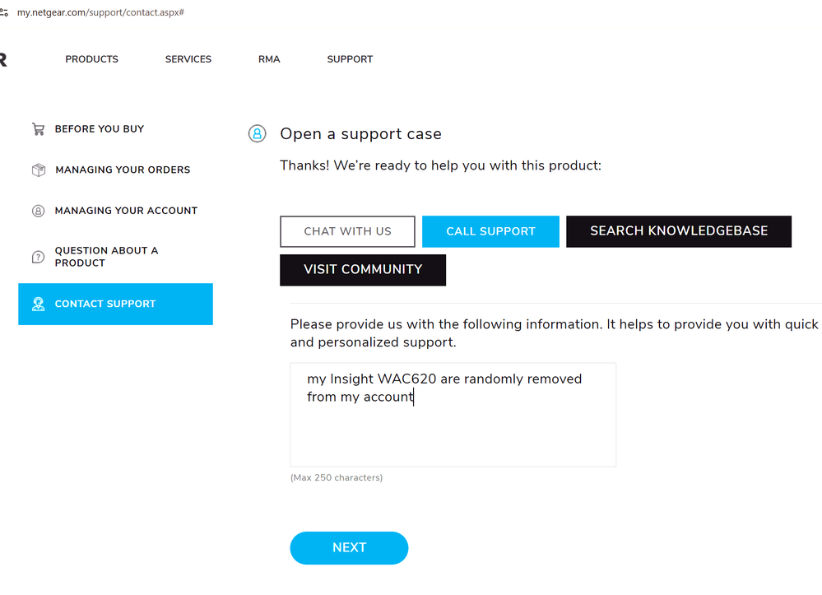Click inside the problem description text box

click(x=453, y=415)
